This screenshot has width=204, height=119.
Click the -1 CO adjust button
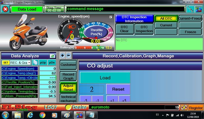(x=97, y=99)
